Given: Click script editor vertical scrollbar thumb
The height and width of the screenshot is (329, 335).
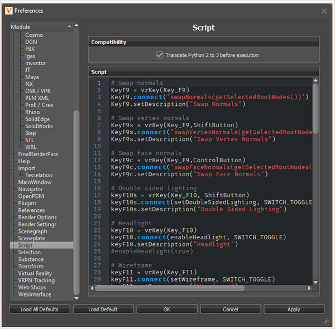Looking at the screenshot, I should pos(315,108).
